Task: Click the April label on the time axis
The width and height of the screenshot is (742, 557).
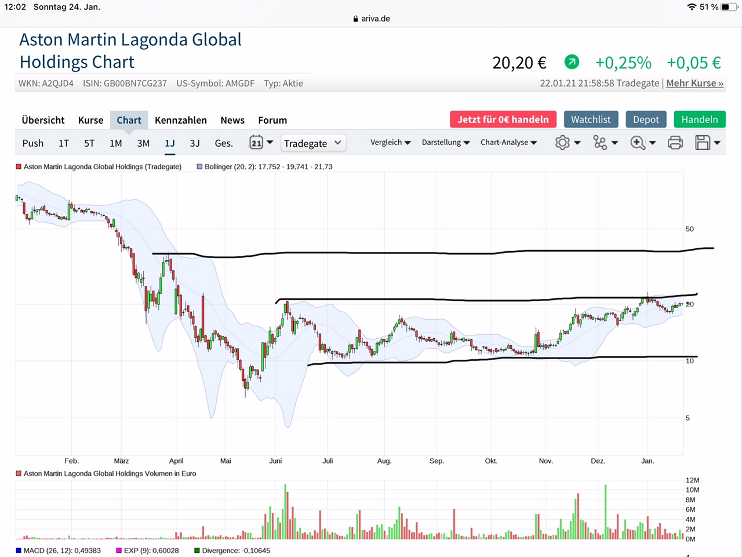Action: [176, 461]
